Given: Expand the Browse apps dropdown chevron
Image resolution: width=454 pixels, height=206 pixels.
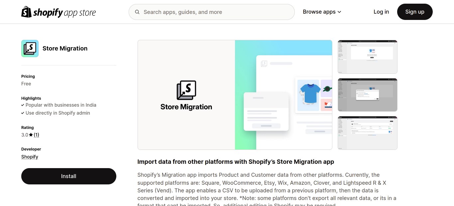Looking at the screenshot, I should point(340,12).
